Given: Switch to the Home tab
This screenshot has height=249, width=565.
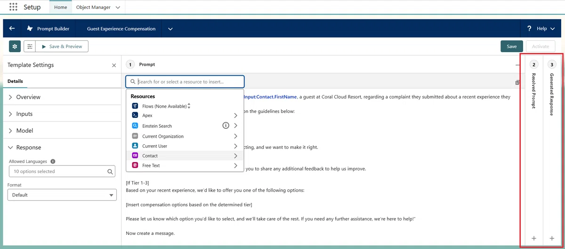Looking at the screenshot, I should tap(60, 8).
